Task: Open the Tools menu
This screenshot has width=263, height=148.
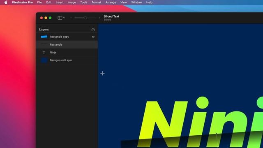Action: pos(84,2)
